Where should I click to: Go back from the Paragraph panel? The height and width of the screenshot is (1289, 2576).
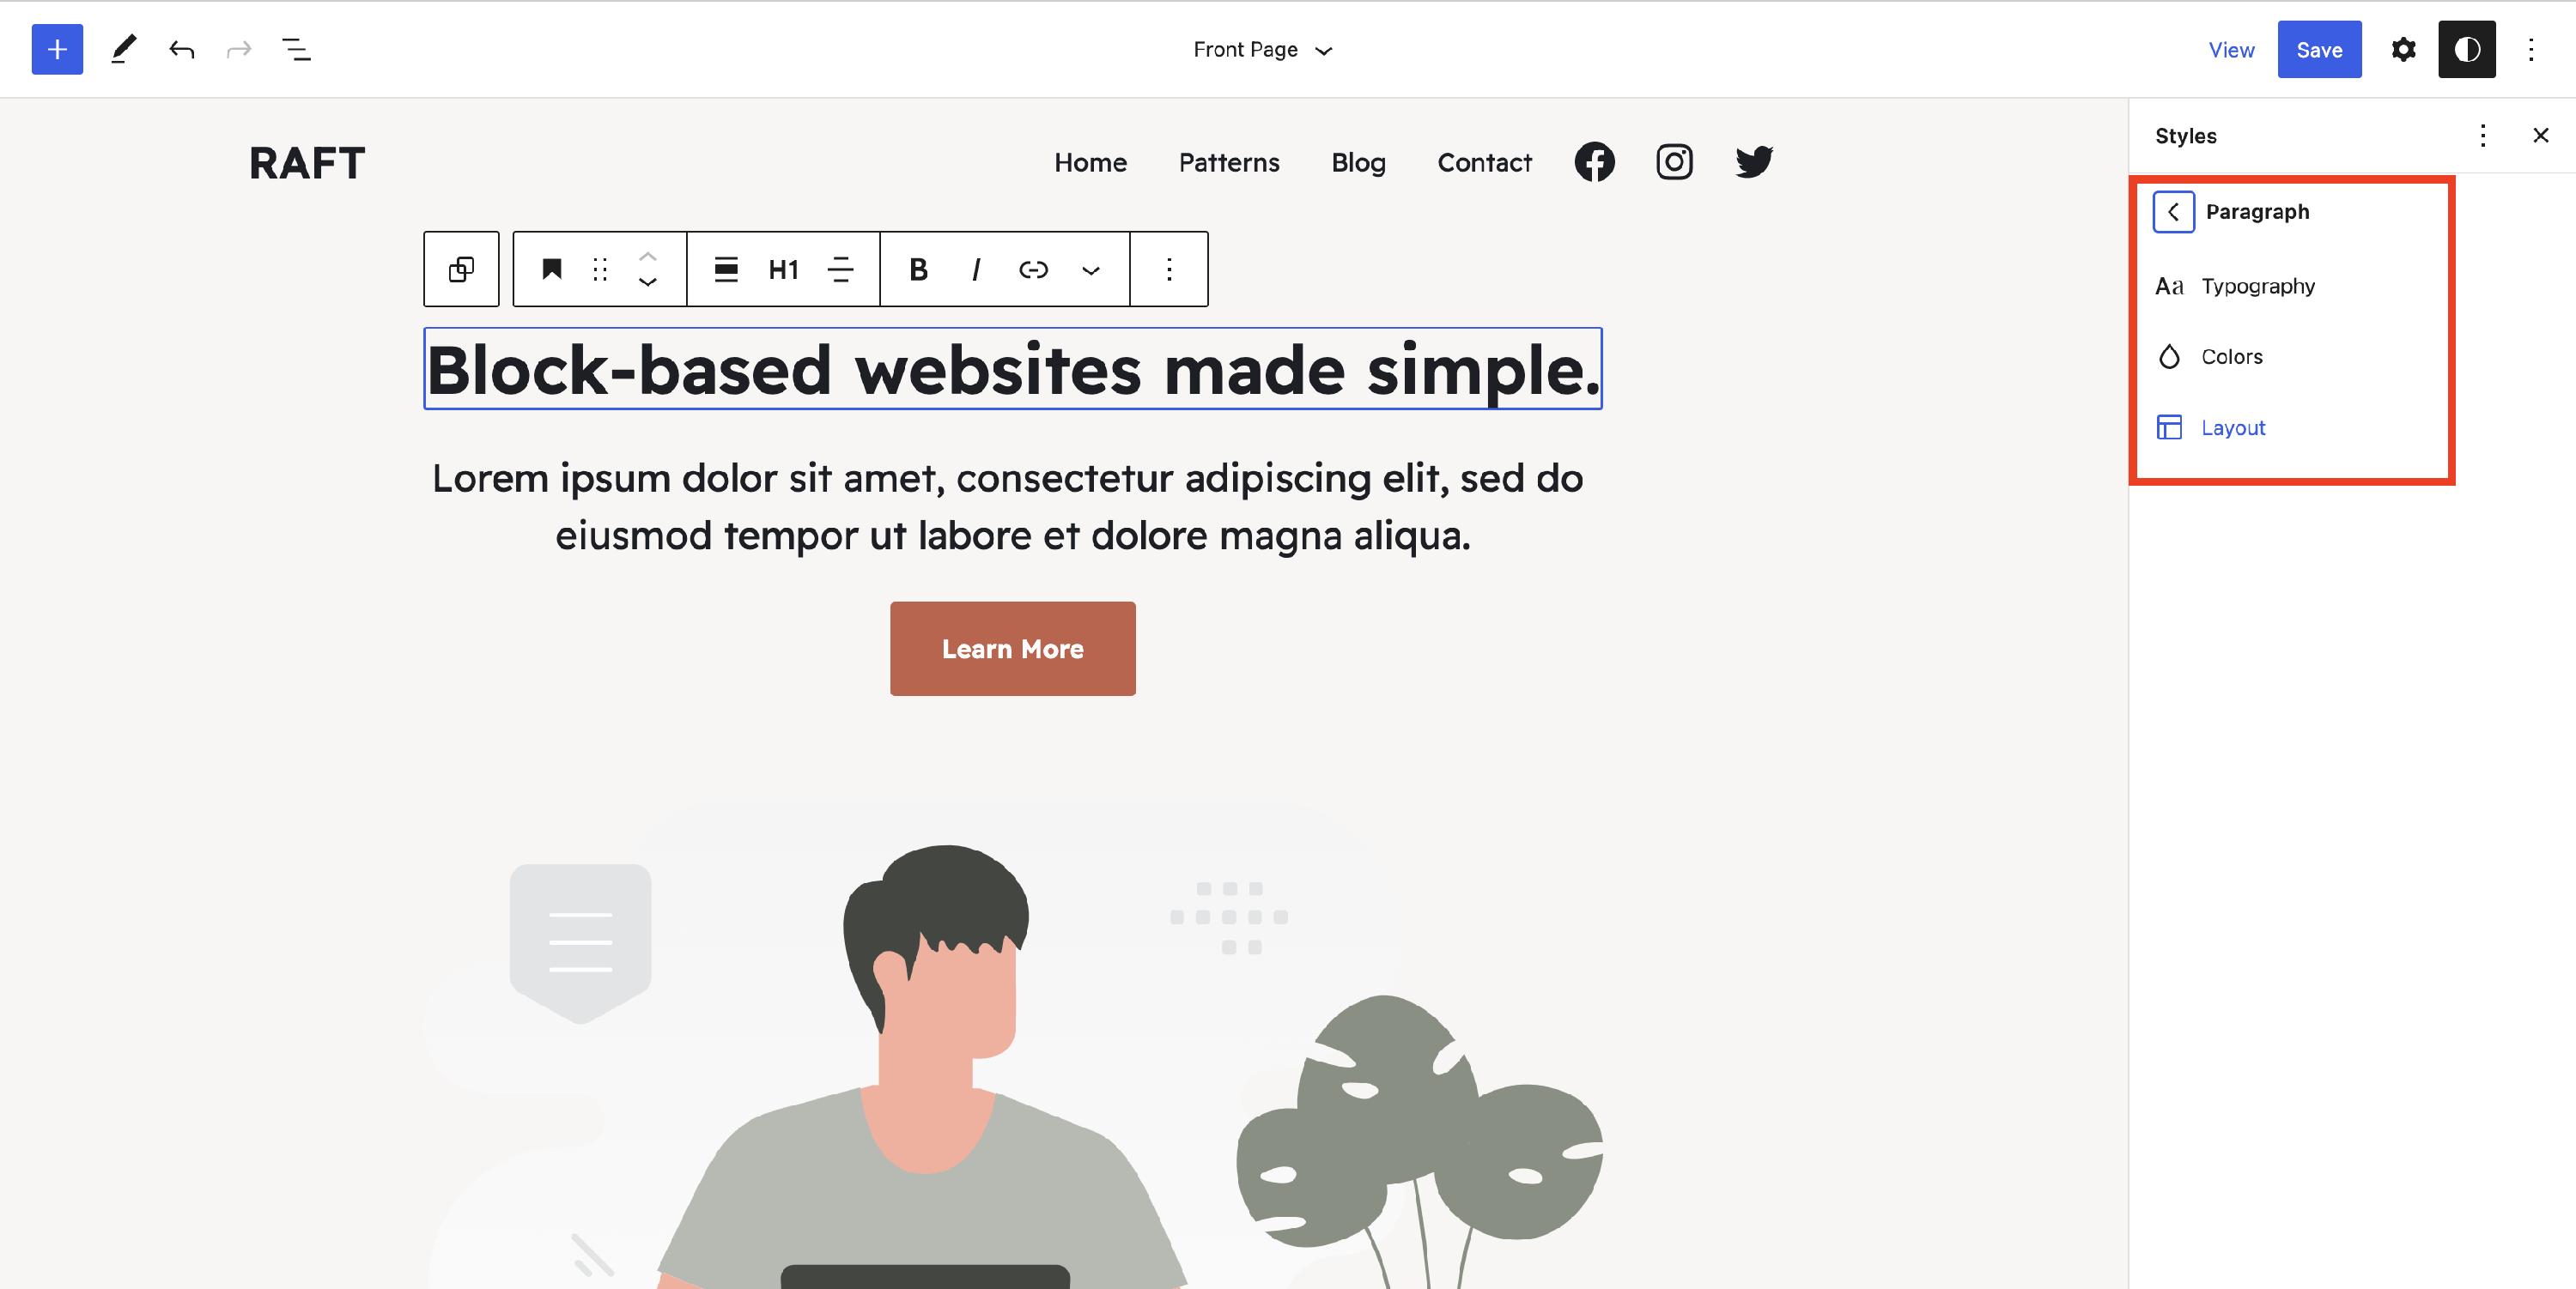[x=2173, y=212]
